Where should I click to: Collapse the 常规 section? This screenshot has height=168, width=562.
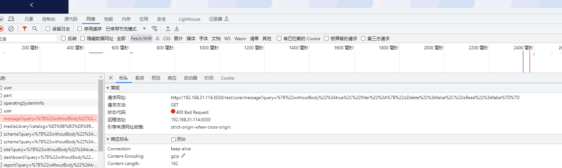(x=108, y=88)
